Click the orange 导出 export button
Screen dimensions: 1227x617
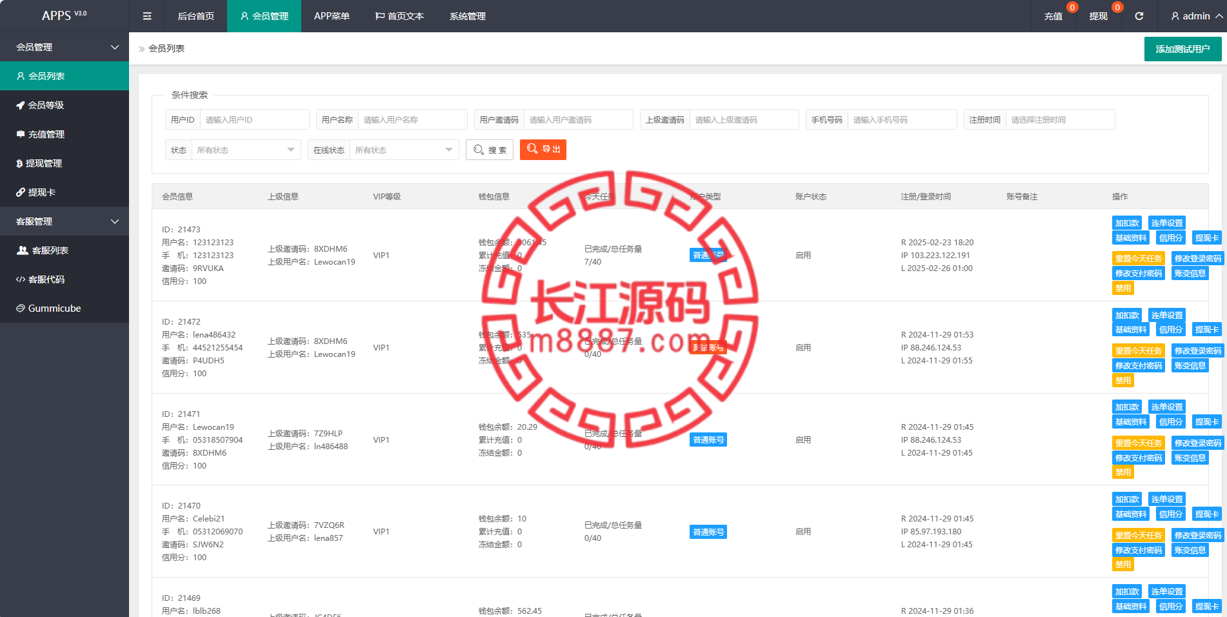(x=543, y=149)
